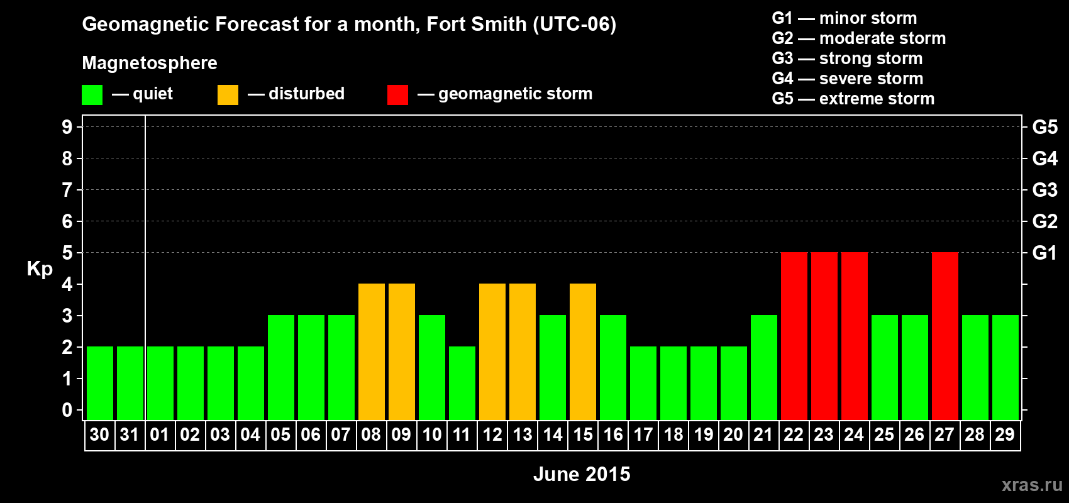
Task: Click the orange bar for June 12
Action: [492, 351]
